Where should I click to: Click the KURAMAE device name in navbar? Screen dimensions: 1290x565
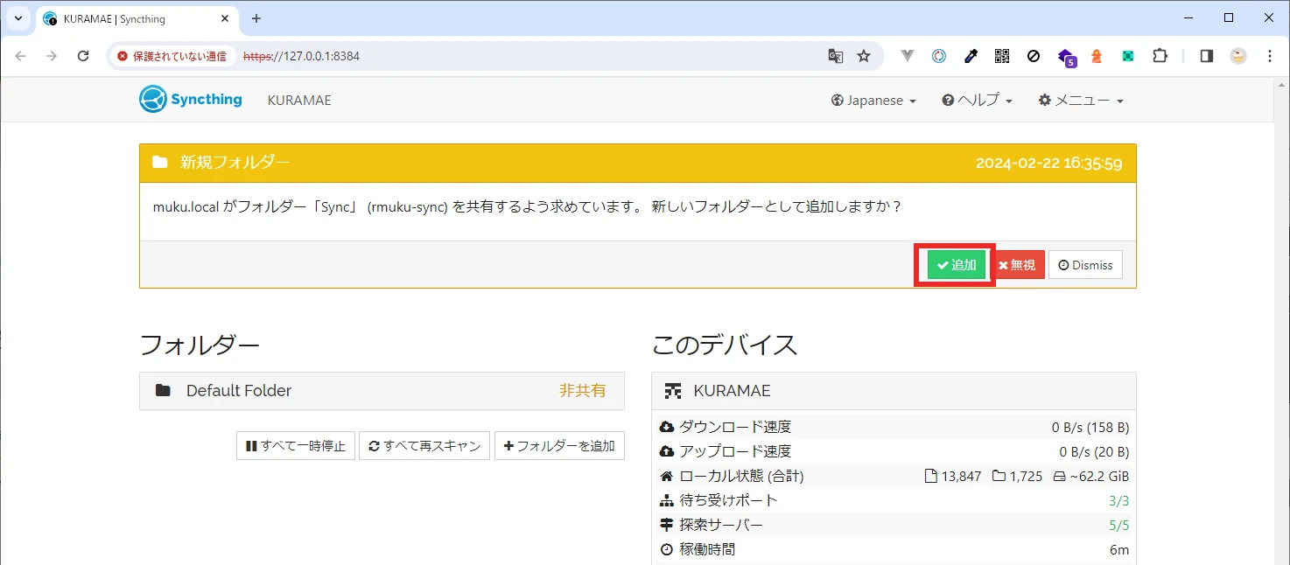tap(299, 101)
